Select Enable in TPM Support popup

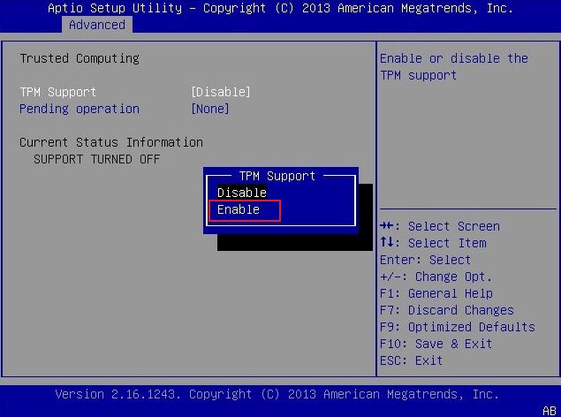[x=239, y=209]
